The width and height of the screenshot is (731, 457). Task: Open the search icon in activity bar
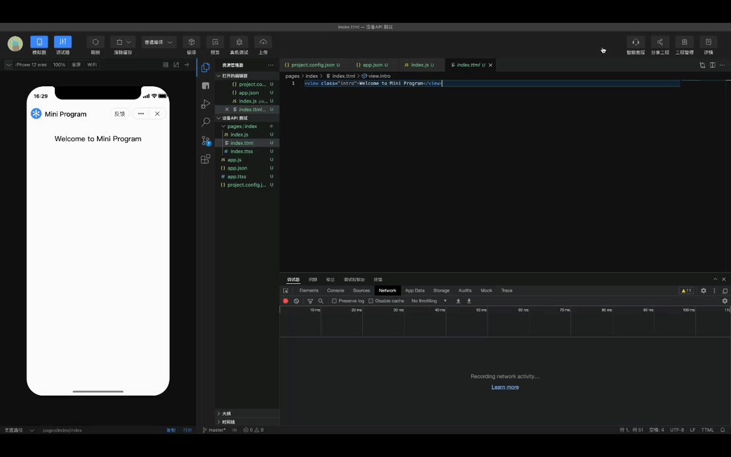205,122
